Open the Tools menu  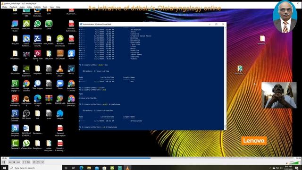[x=45, y=7]
